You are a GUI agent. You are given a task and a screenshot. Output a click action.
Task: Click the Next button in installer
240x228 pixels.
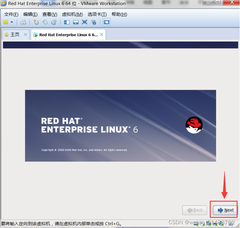tap(225, 210)
